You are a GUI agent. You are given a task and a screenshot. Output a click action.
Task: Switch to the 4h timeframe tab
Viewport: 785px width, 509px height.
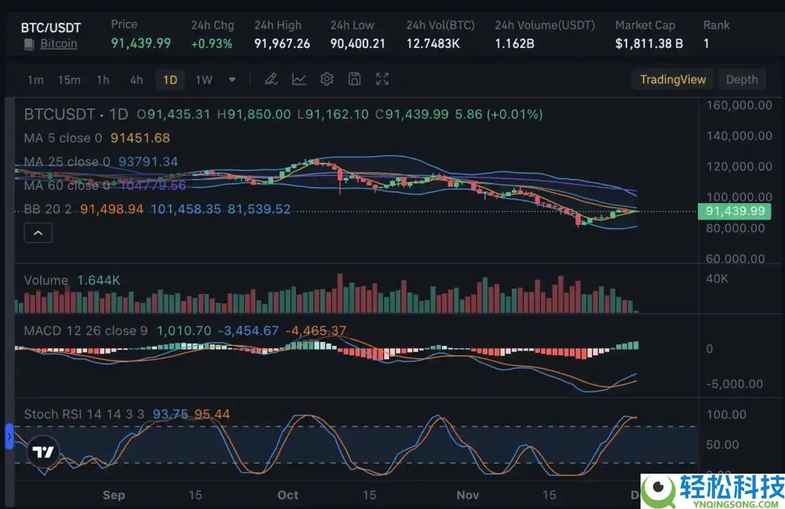tap(136, 79)
